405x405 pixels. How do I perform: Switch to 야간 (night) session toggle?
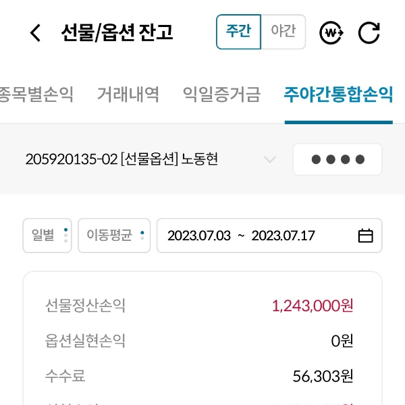(x=283, y=32)
